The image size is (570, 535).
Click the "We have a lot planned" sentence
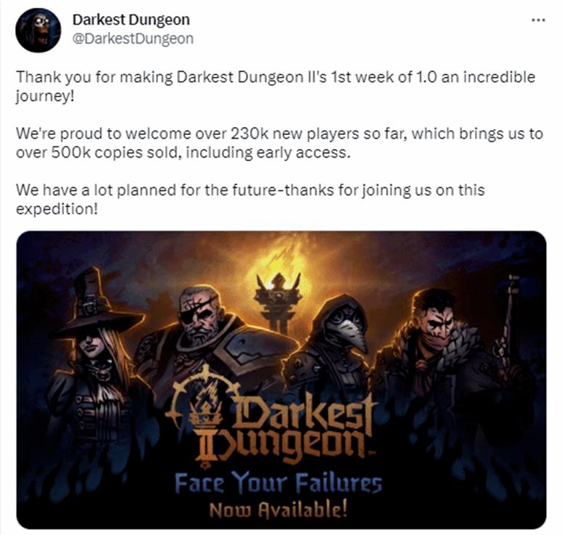[x=250, y=200]
